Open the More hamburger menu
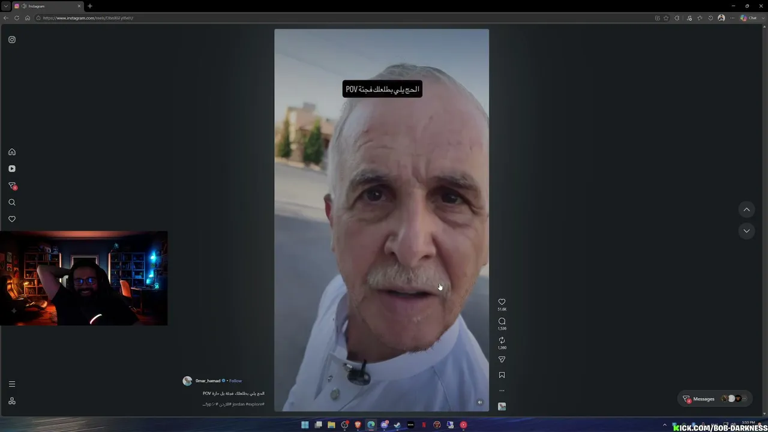The image size is (768, 432). click(12, 384)
